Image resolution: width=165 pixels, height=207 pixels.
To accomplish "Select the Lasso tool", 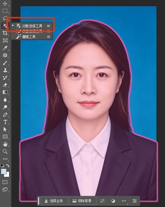I will (5, 18).
